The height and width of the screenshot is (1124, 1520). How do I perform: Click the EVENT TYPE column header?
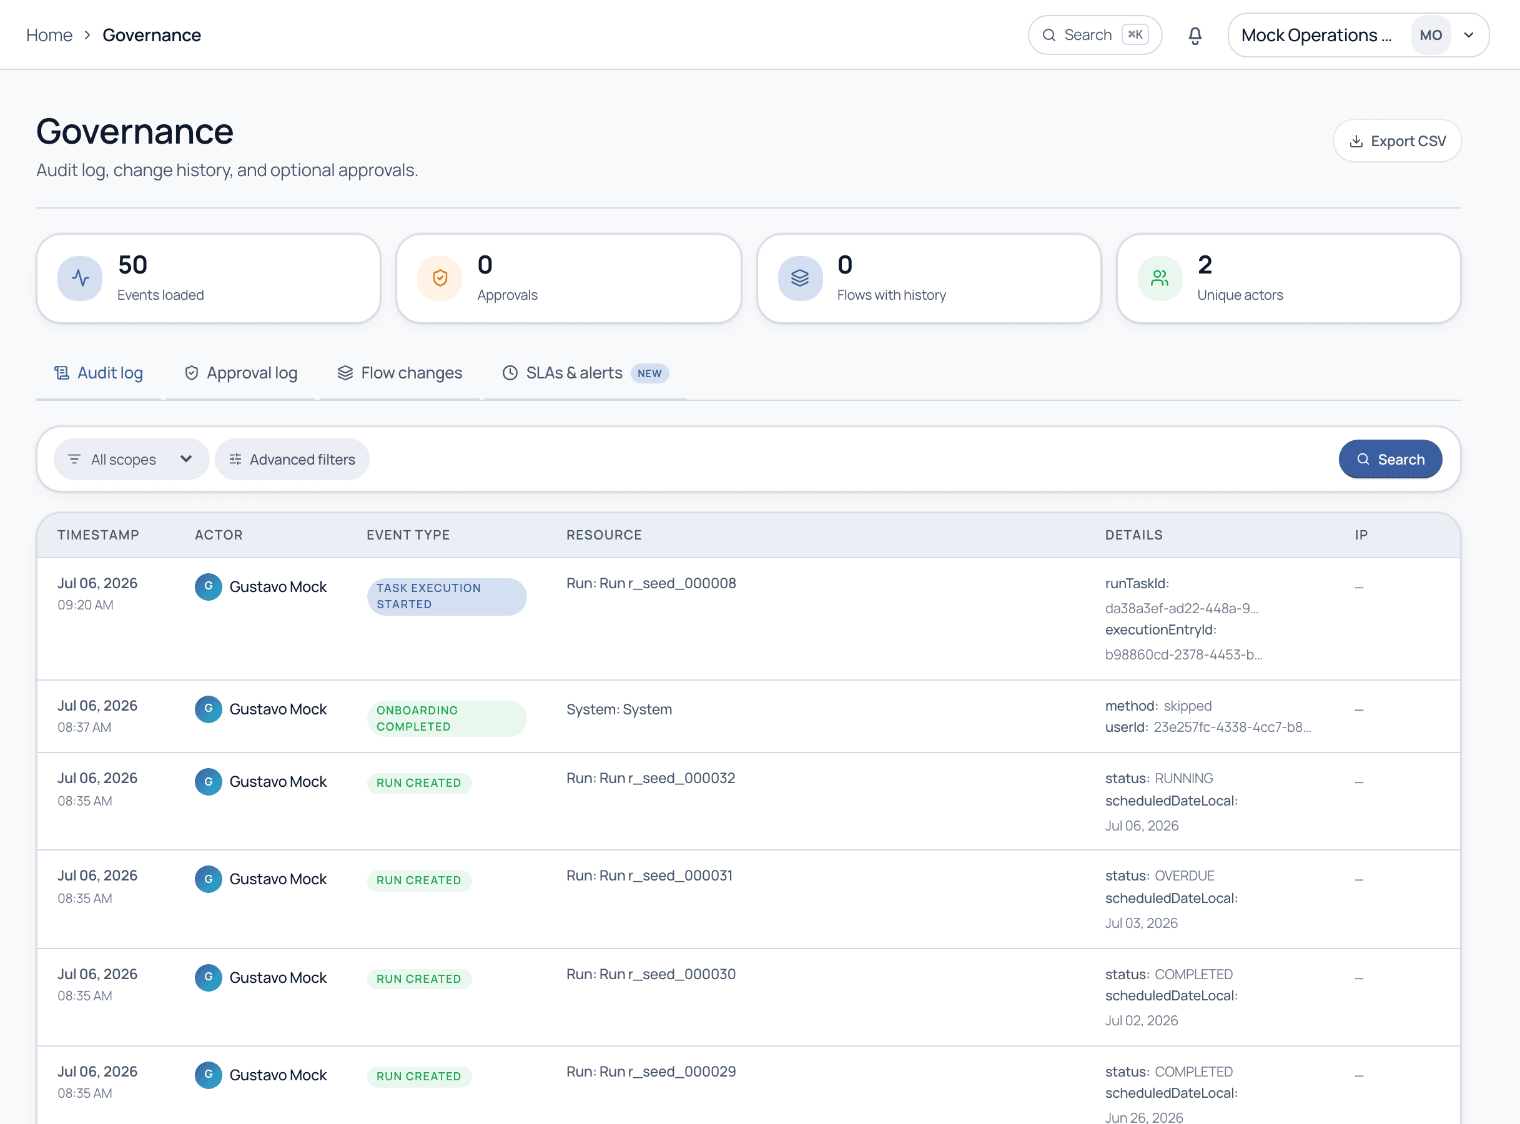(x=408, y=535)
